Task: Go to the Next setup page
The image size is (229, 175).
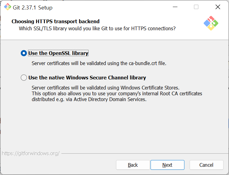Action: [x=167, y=165]
